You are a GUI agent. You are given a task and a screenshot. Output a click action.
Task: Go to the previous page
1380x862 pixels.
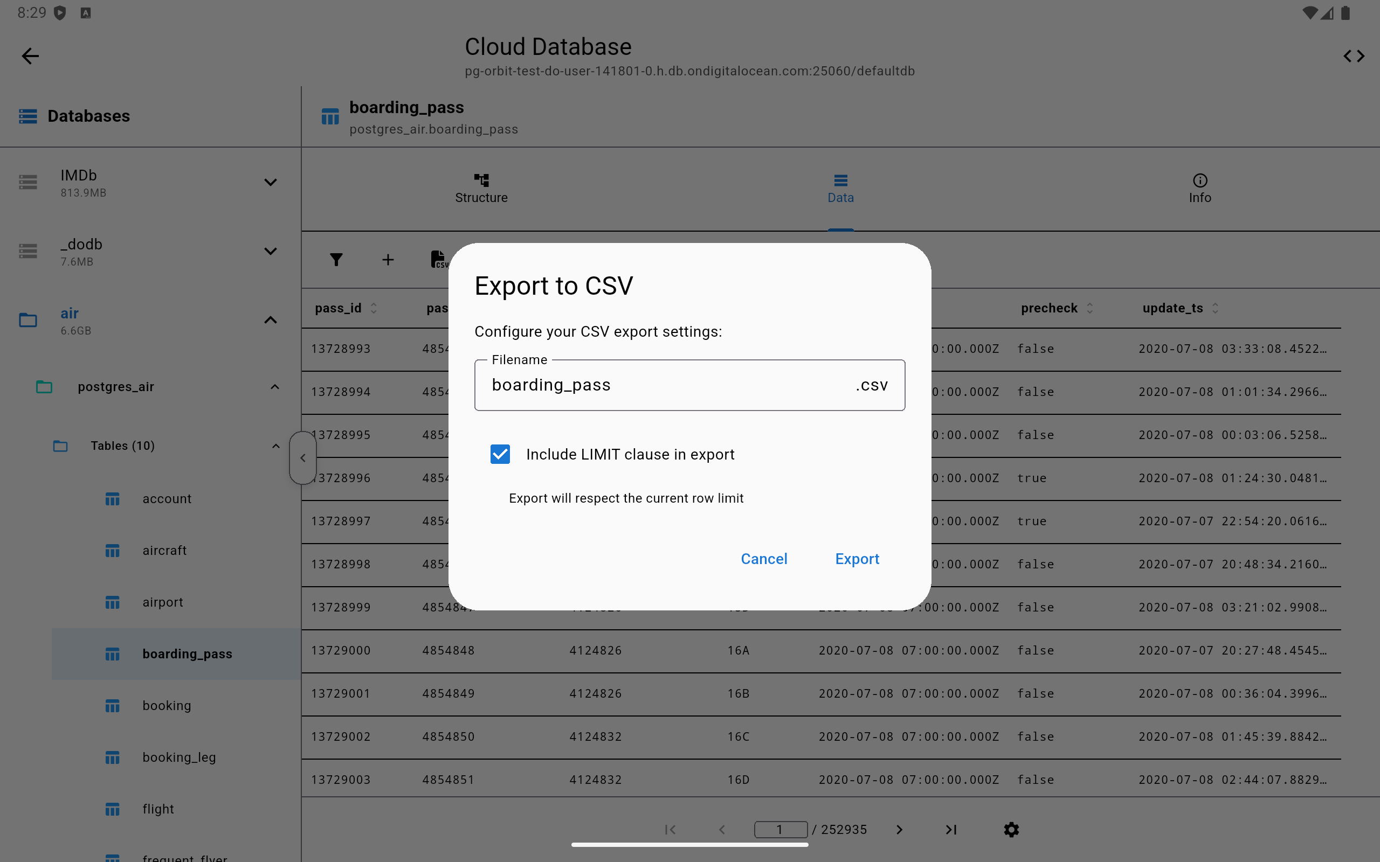(722, 830)
